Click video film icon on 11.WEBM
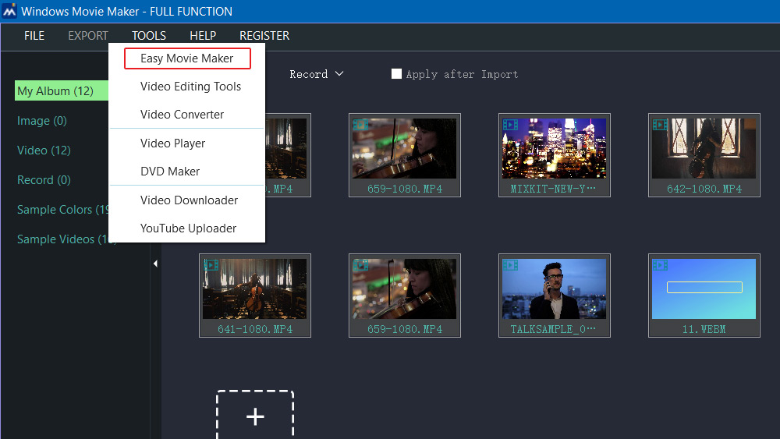Viewport: 780px width, 439px height. [660, 265]
